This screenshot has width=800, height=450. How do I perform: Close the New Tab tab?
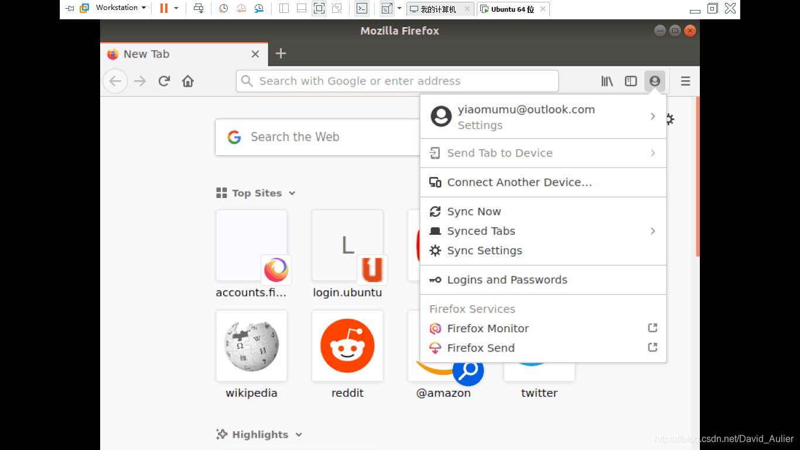tap(255, 54)
